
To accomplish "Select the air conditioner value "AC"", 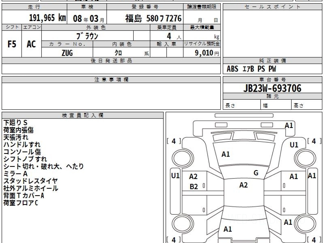I will point(31,44).
